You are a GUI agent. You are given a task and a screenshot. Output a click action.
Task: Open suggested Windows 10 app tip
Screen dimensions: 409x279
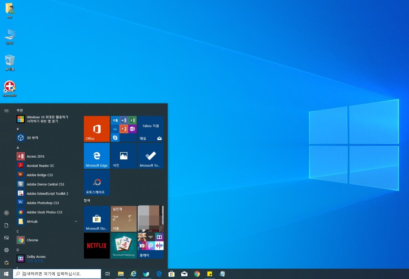pyautogui.click(x=47, y=119)
